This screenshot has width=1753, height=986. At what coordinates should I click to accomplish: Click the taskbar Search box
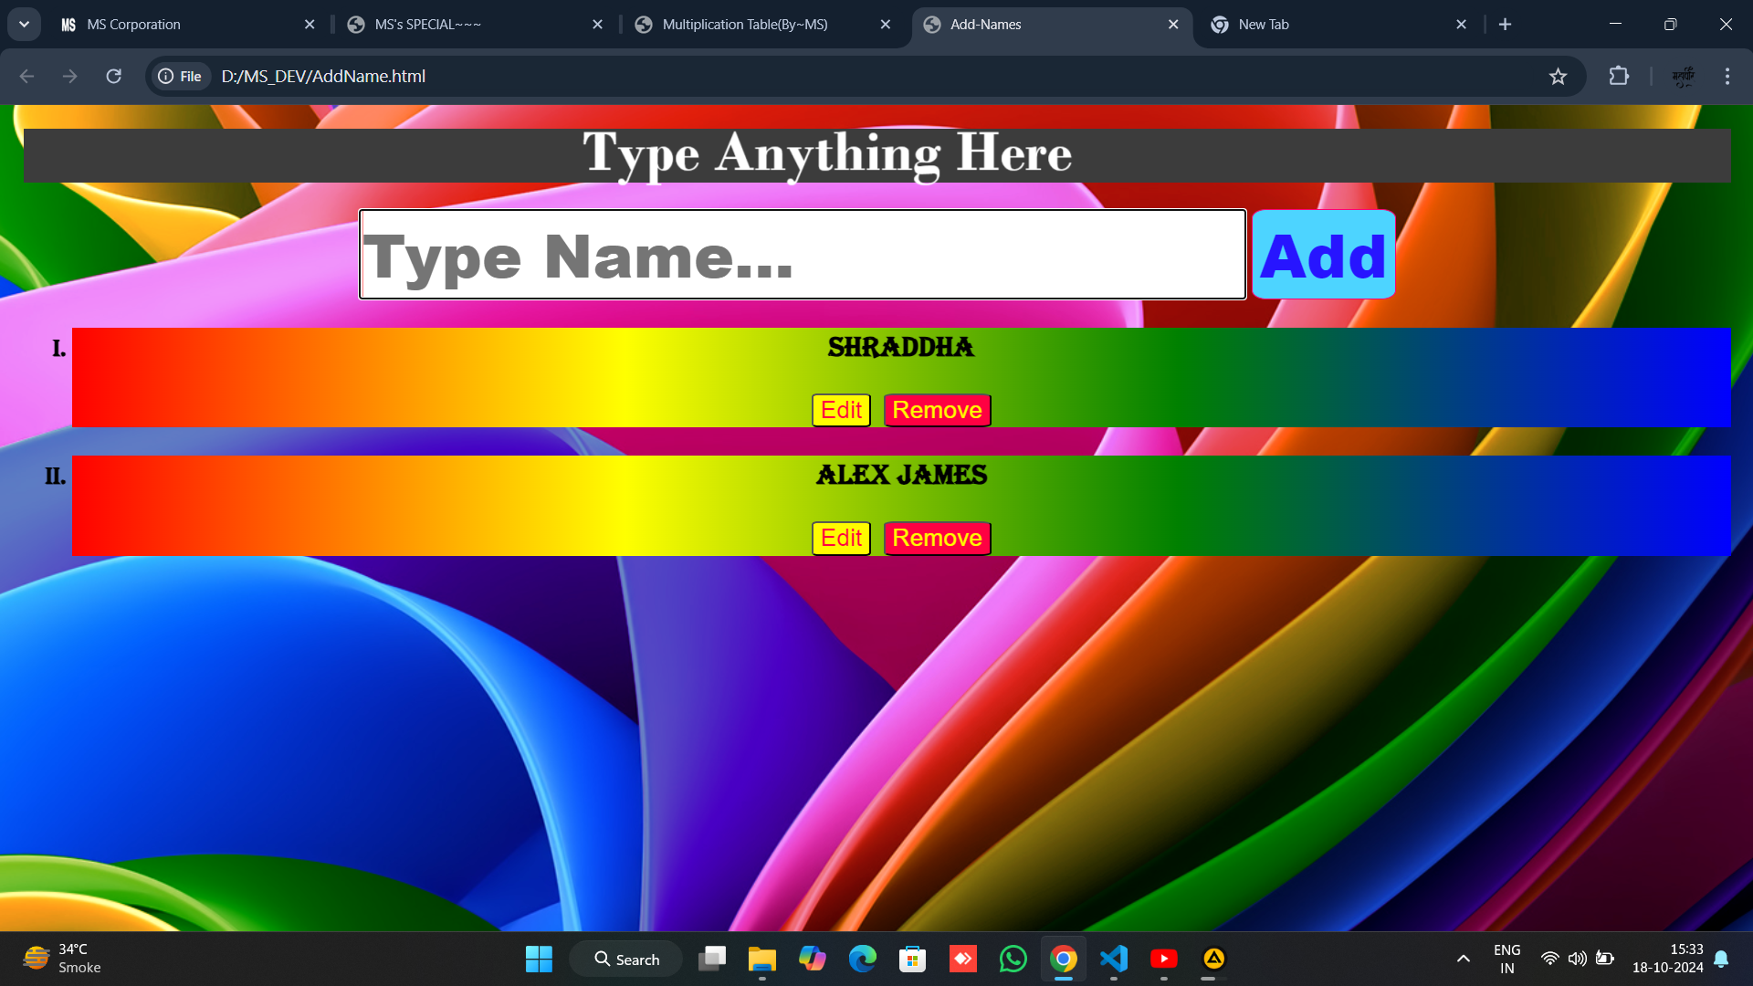coord(625,959)
